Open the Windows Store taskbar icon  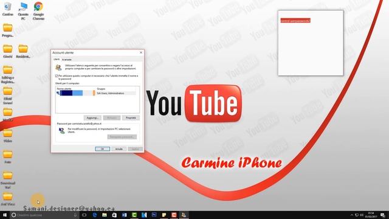tap(114, 215)
